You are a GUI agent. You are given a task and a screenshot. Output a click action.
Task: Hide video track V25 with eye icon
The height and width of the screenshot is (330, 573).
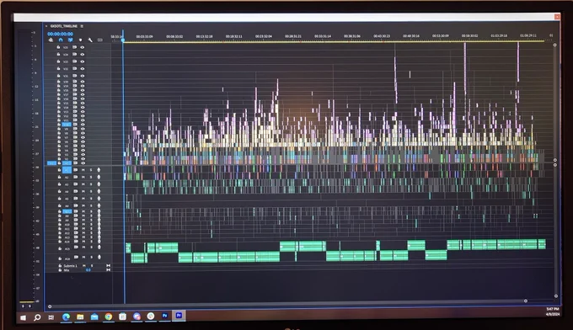pyautogui.click(x=83, y=47)
